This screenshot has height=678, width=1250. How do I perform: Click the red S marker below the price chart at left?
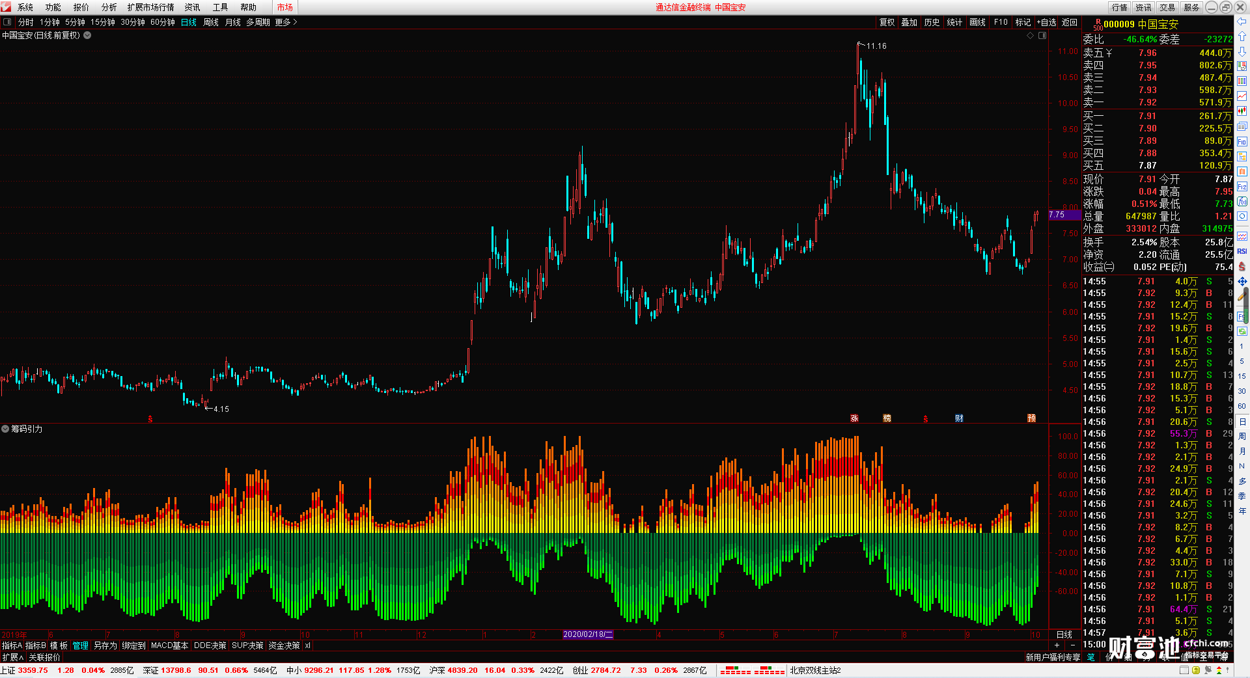150,419
